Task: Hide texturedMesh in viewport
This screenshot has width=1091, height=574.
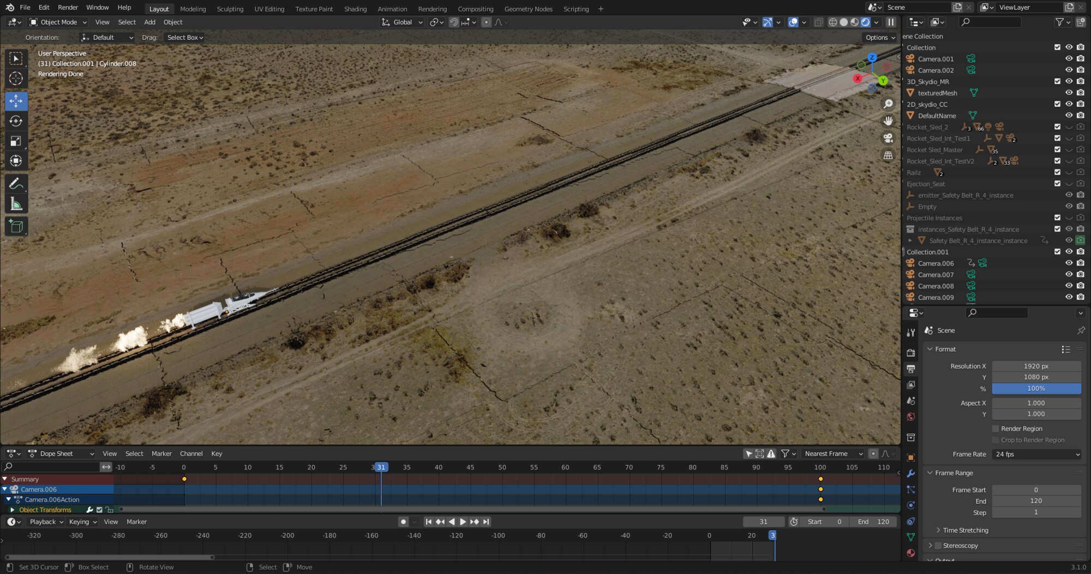Action: (x=1069, y=93)
